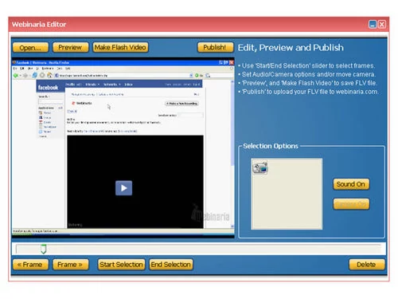Toggle the Sound On button

click(351, 184)
